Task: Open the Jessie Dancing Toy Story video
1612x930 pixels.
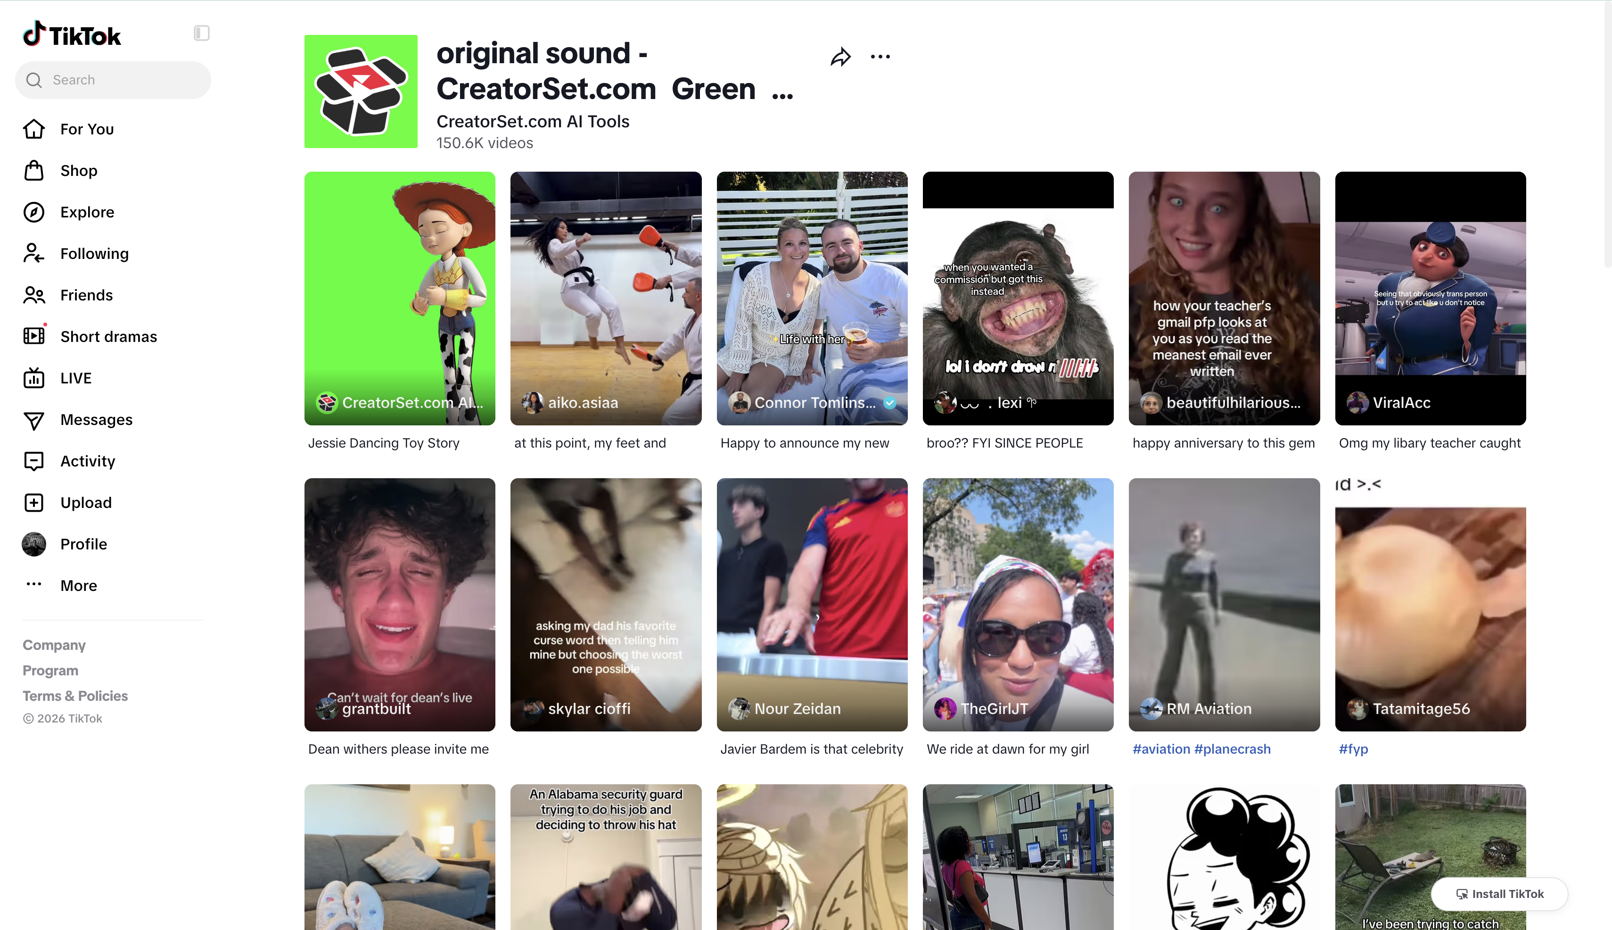Action: click(x=400, y=299)
